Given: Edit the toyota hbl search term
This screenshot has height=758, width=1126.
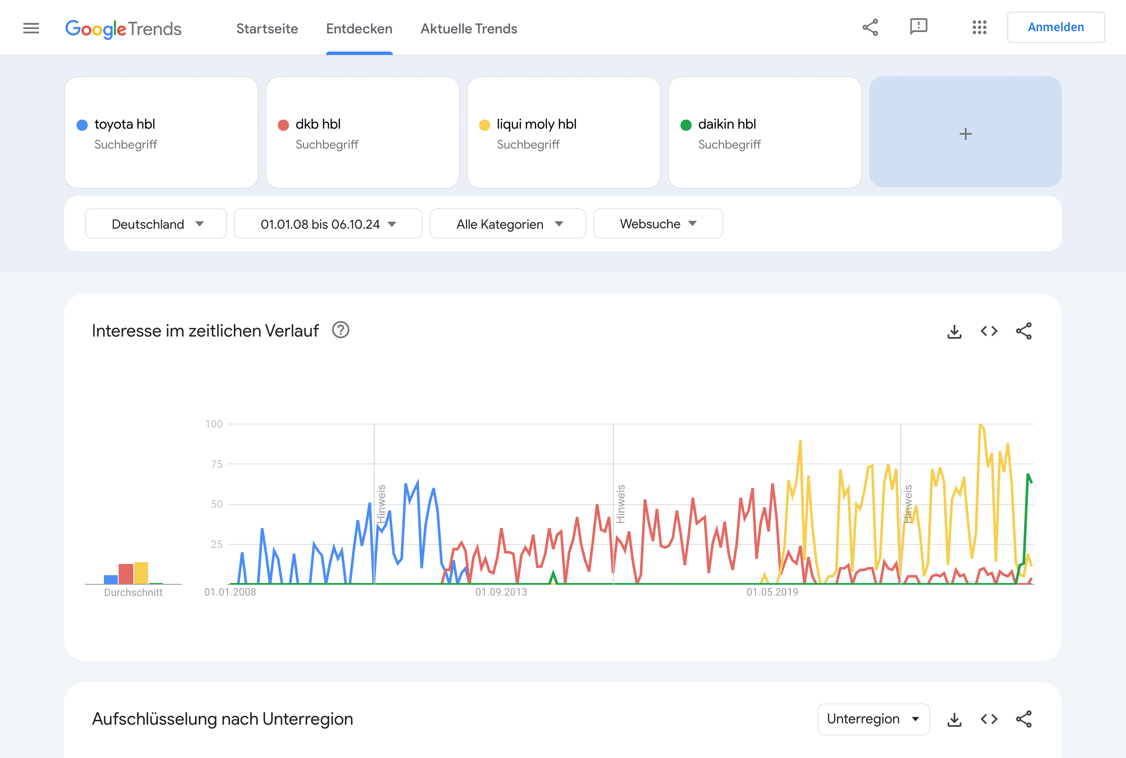Looking at the screenshot, I should click(x=162, y=132).
